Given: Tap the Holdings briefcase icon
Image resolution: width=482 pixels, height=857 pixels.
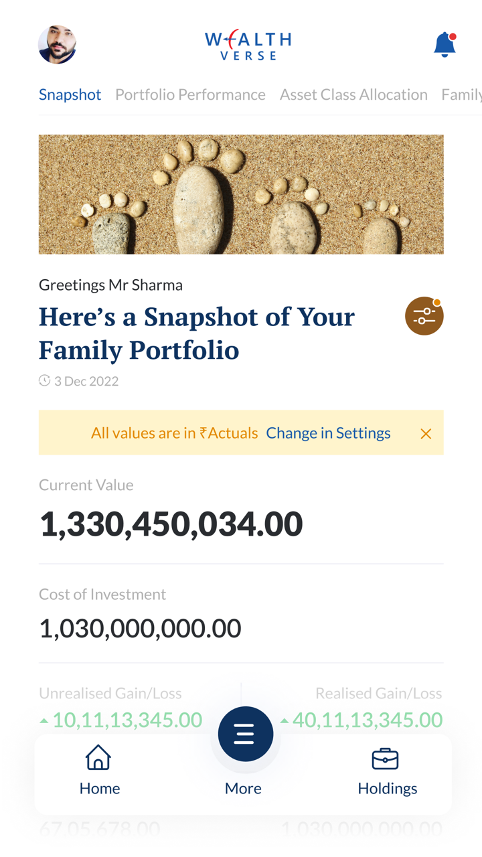Looking at the screenshot, I should [x=385, y=759].
